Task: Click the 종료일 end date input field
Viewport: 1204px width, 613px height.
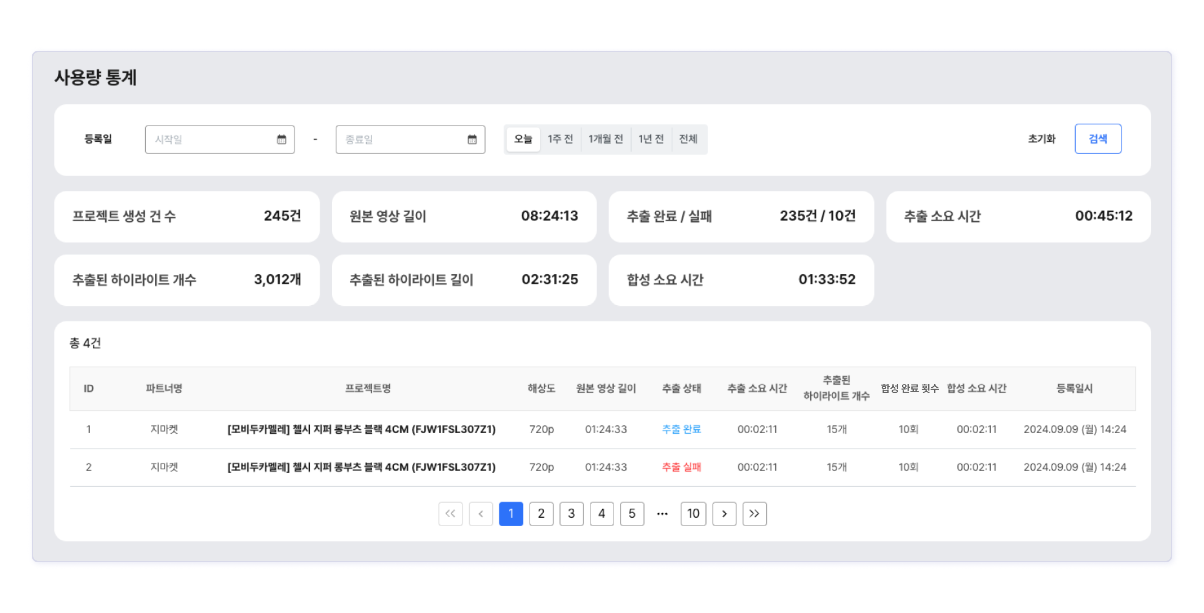Action: tap(401, 139)
